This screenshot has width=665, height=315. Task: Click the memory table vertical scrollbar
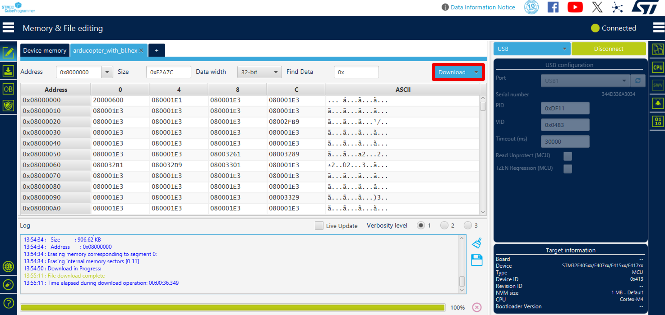(x=483, y=155)
